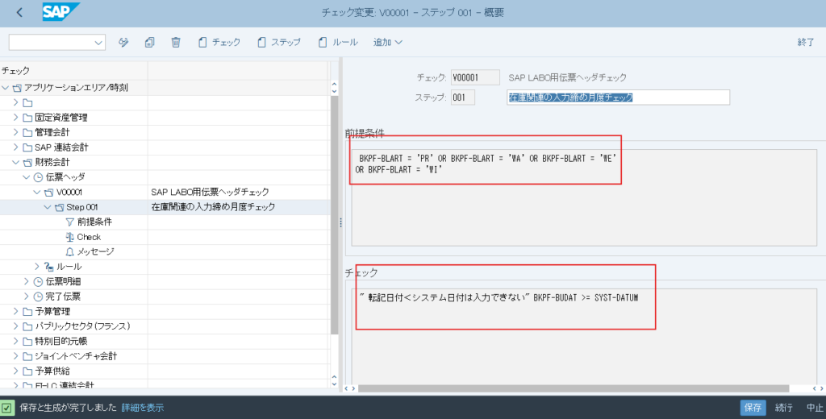This screenshot has width=826, height=419.
Task: Select the メッセージ tree item
Action: click(x=95, y=251)
